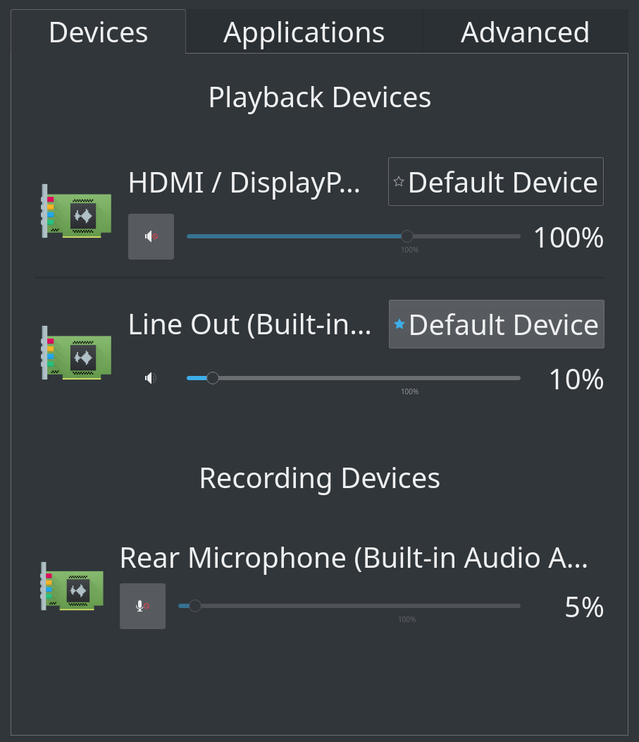Click the Line Out Default Device button
Image resolution: width=639 pixels, height=742 pixels.
coord(496,324)
